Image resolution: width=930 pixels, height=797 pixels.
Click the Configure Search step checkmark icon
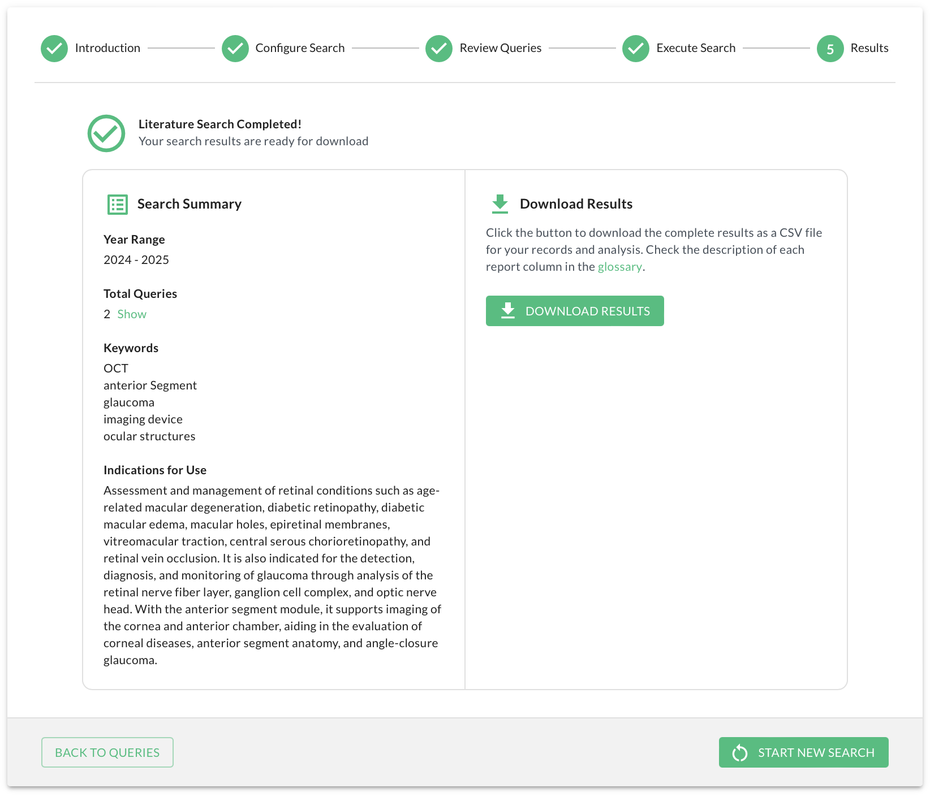(235, 49)
